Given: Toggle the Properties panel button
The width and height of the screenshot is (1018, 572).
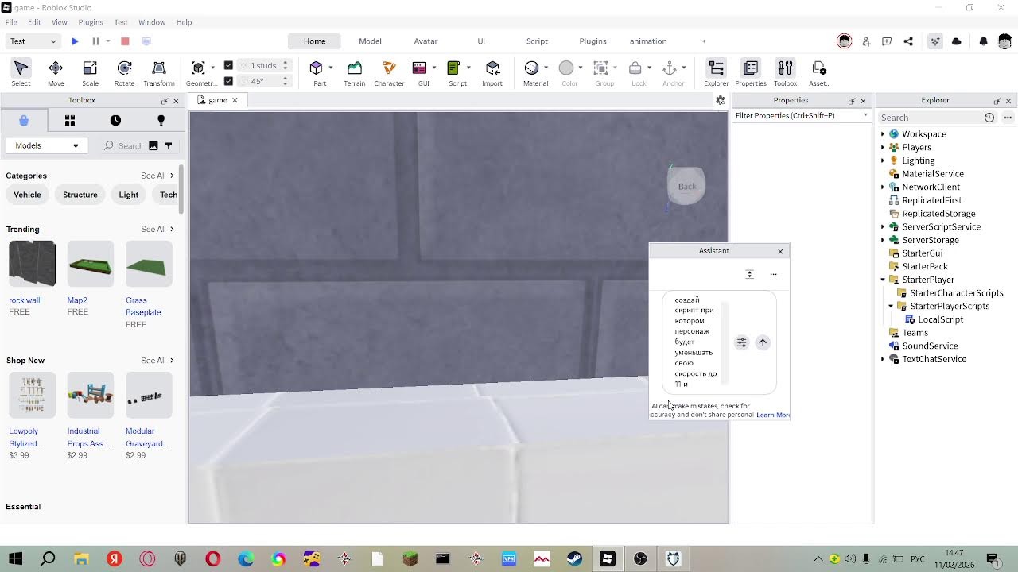Looking at the screenshot, I should pyautogui.click(x=750, y=73).
